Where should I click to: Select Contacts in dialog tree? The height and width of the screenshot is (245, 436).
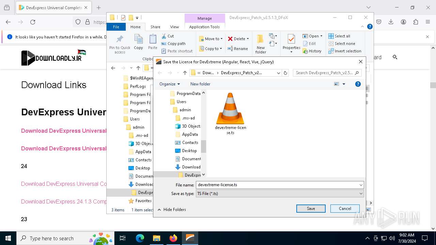pos(190,143)
